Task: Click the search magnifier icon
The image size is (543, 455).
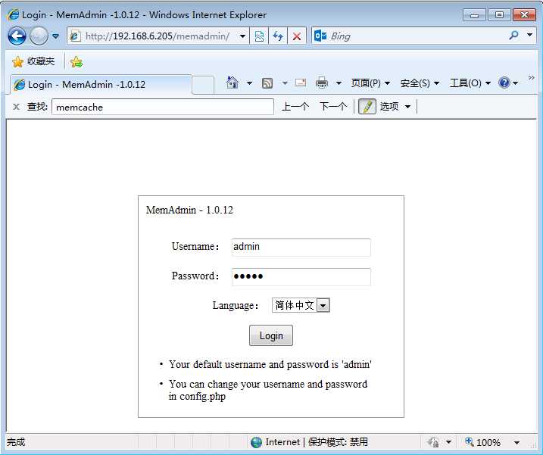Action: point(514,36)
